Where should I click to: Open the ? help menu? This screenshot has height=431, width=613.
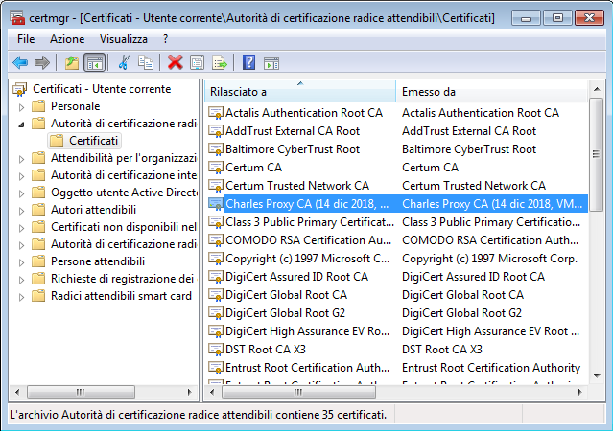(x=165, y=39)
